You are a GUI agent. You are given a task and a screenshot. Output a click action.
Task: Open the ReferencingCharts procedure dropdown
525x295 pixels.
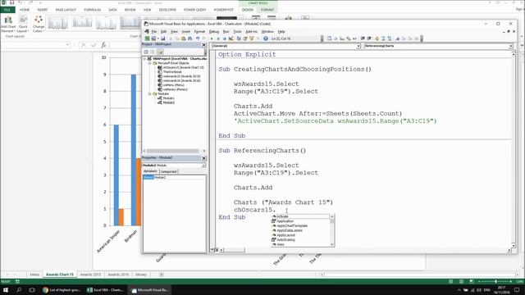(x=510, y=46)
